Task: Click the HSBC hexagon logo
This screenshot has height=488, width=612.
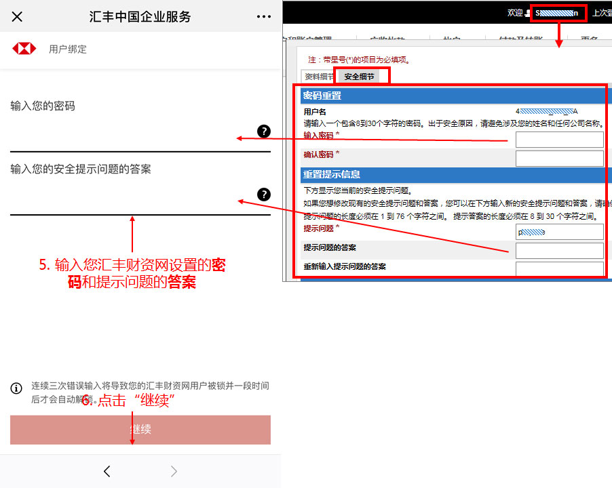Action: pos(24,49)
